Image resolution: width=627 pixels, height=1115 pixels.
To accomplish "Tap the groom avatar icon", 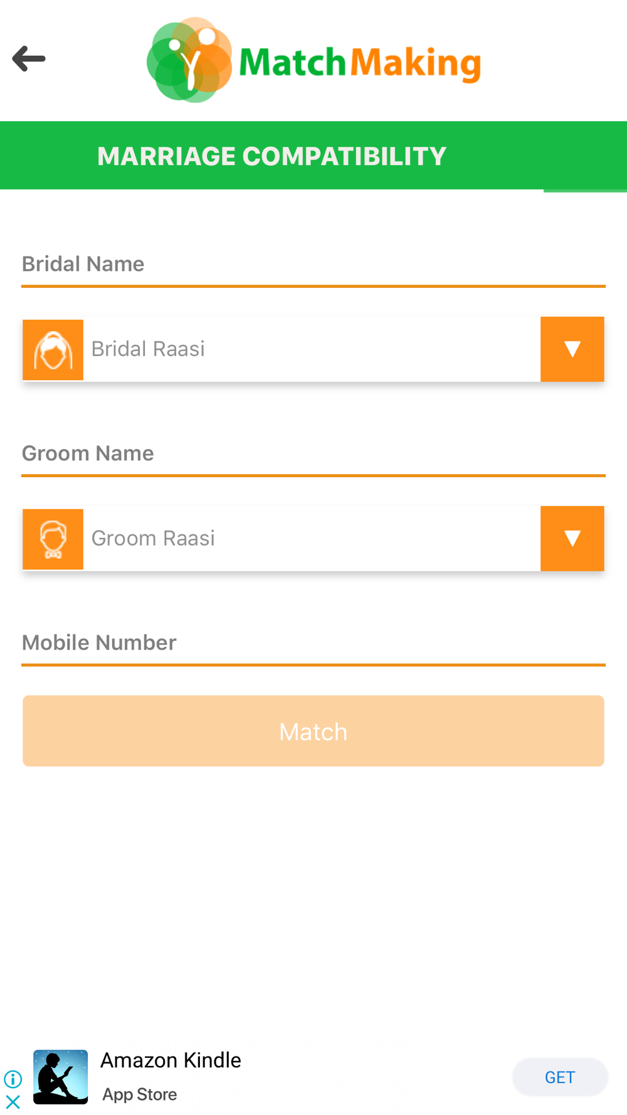I will pyautogui.click(x=53, y=539).
